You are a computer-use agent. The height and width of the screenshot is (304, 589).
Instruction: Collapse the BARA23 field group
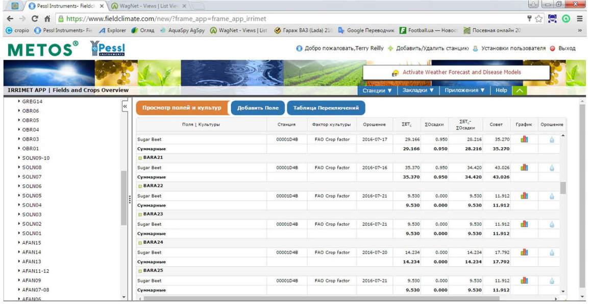[x=140, y=215]
